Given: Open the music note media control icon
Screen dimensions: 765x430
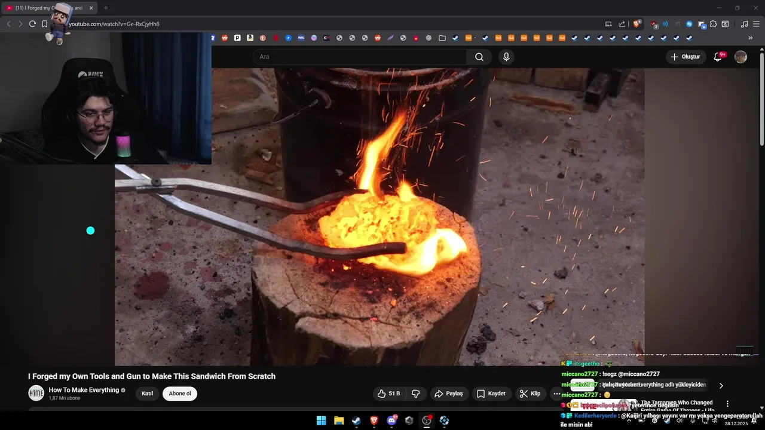Looking at the screenshot, I should pos(744,24).
